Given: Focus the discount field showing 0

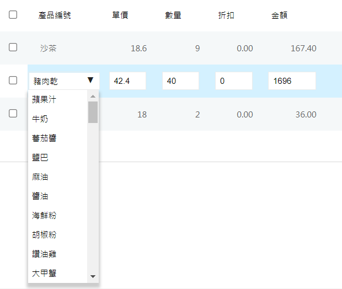Looking at the screenshot, I should pos(234,81).
